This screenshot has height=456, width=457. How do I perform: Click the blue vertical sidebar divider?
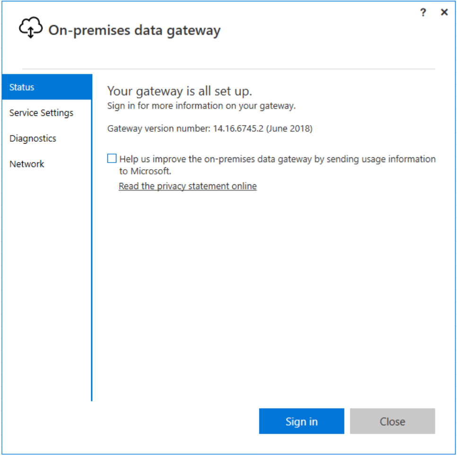point(91,237)
